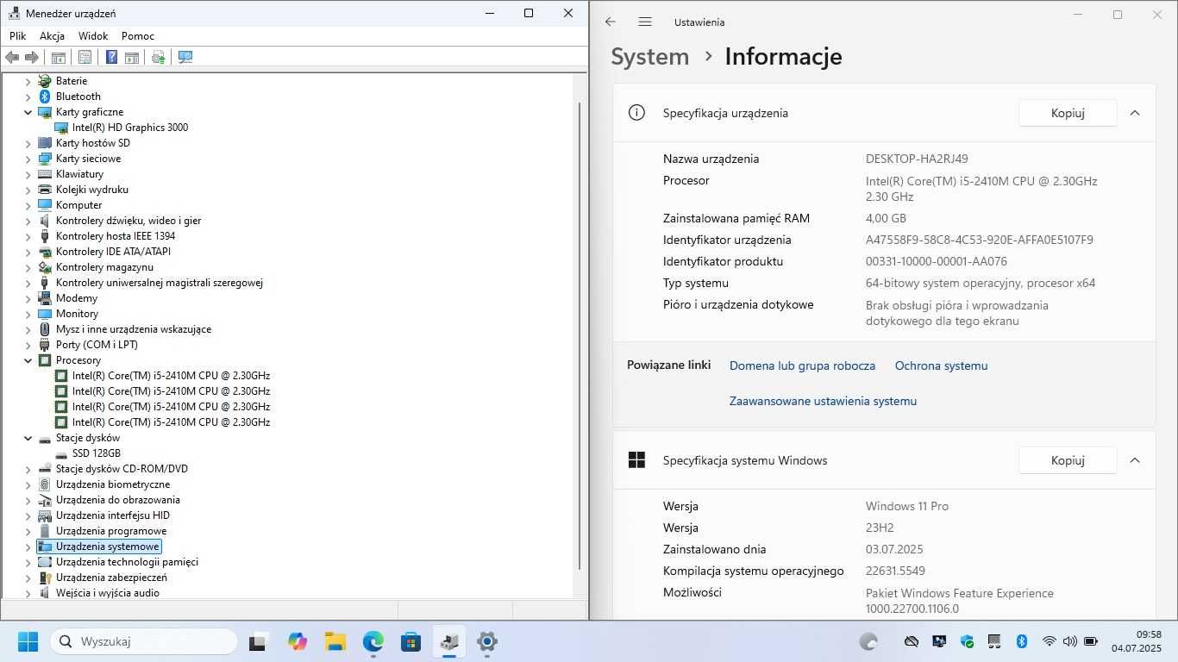Select the Bluetooth tree item

[x=78, y=97]
